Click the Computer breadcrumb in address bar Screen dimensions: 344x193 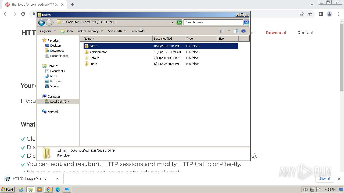click(72, 22)
